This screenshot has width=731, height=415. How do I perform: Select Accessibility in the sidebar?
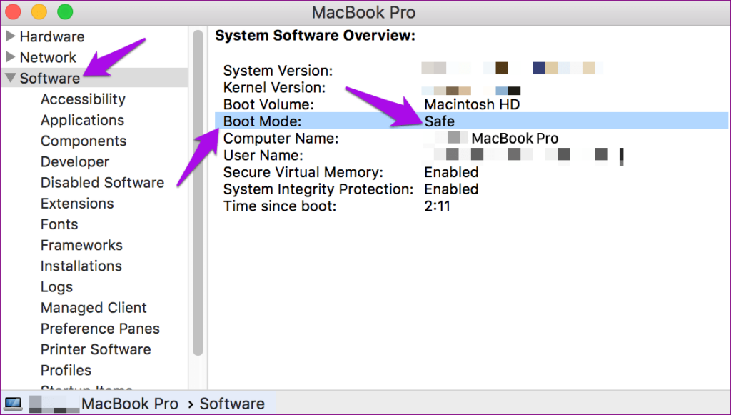pyautogui.click(x=83, y=99)
